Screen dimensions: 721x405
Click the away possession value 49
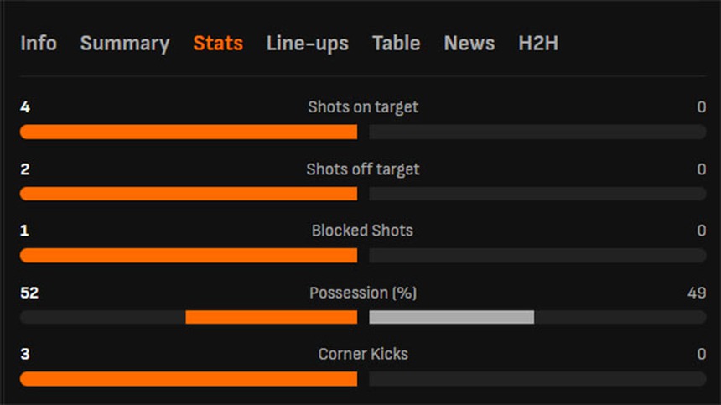696,293
